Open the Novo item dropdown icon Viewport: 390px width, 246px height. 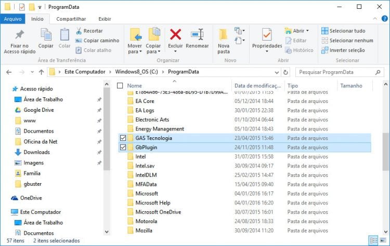click(x=240, y=31)
